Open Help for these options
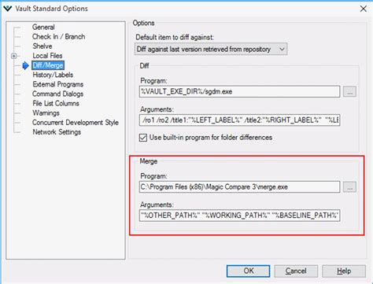The height and width of the screenshot is (284, 373). [344, 271]
